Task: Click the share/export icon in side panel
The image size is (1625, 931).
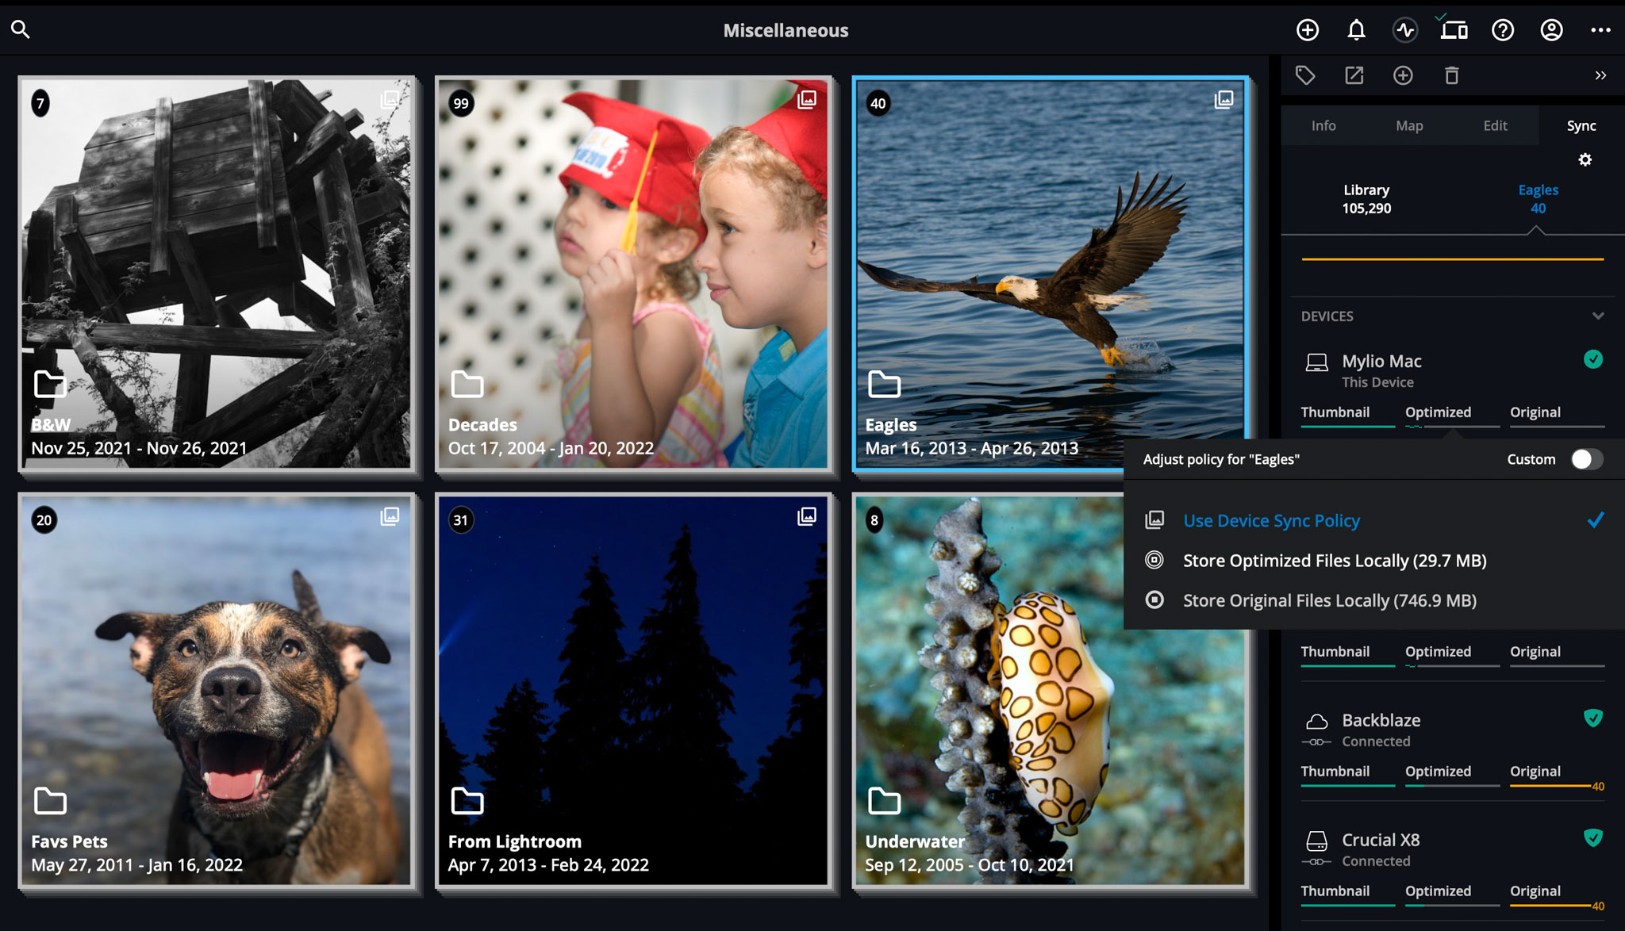Action: pyautogui.click(x=1354, y=75)
